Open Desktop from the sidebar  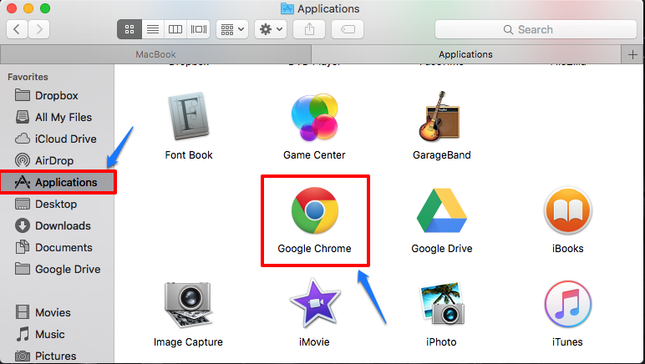tap(57, 204)
